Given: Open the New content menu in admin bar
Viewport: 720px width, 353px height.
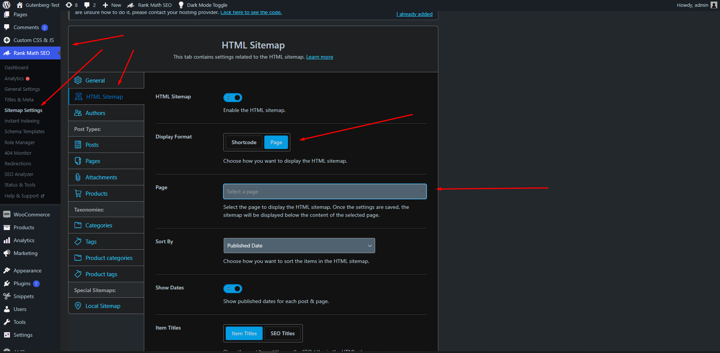Looking at the screenshot, I should click(x=112, y=5).
